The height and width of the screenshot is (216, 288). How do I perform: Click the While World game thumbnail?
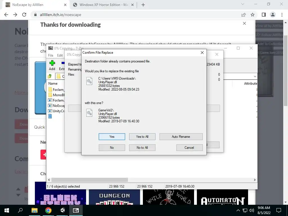coord(168,197)
